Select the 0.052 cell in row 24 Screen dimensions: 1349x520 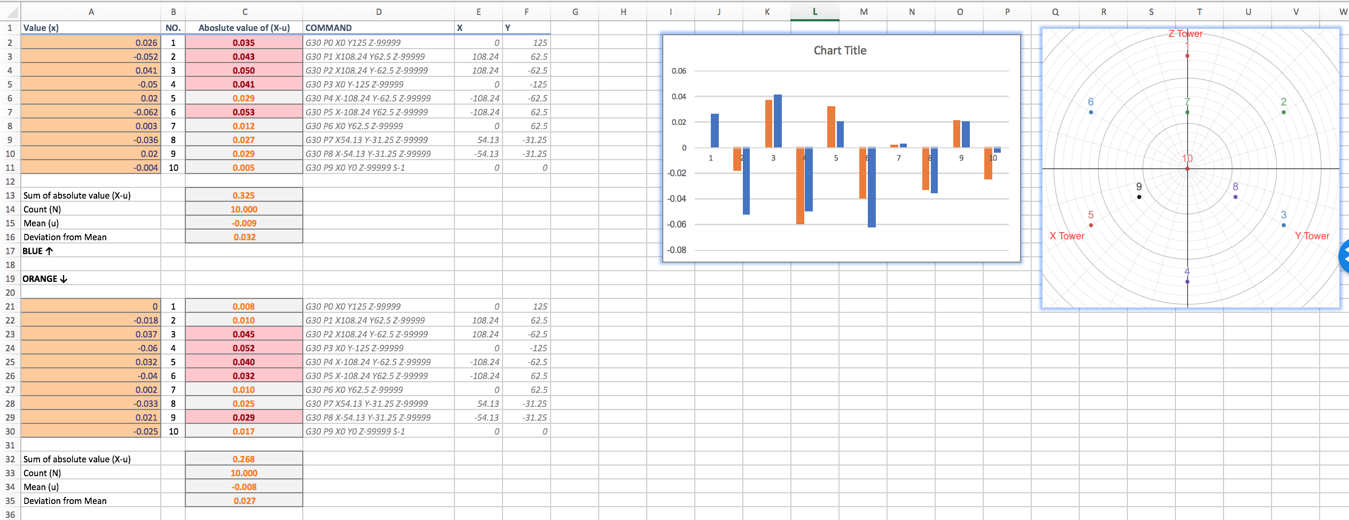pyautogui.click(x=244, y=348)
